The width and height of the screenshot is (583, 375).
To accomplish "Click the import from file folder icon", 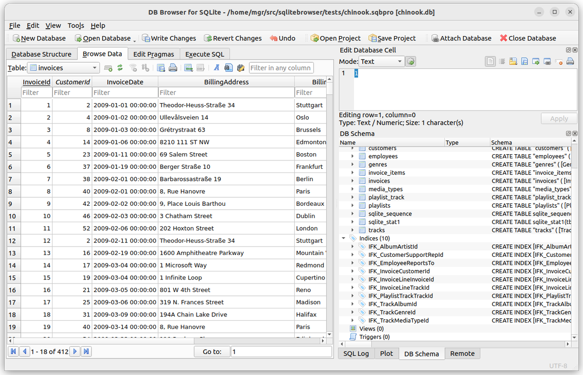I will pyautogui.click(x=513, y=61).
